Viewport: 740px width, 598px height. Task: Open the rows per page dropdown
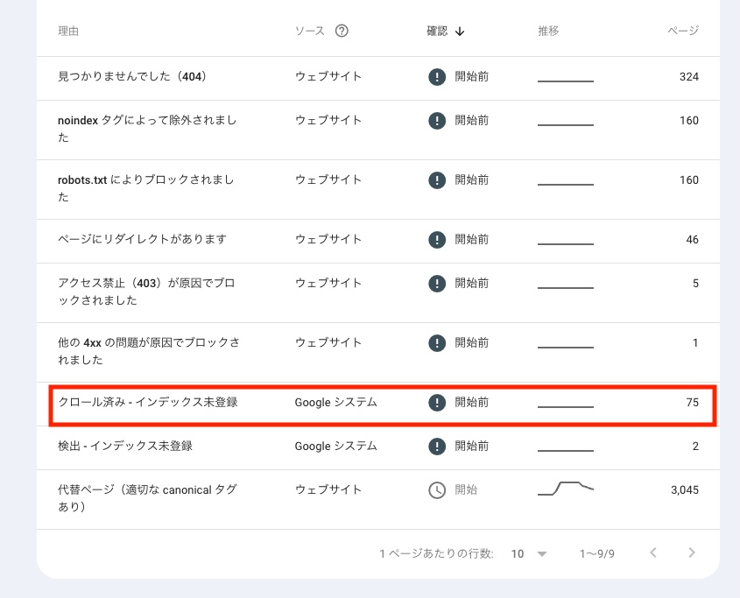click(x=530, y=553)
